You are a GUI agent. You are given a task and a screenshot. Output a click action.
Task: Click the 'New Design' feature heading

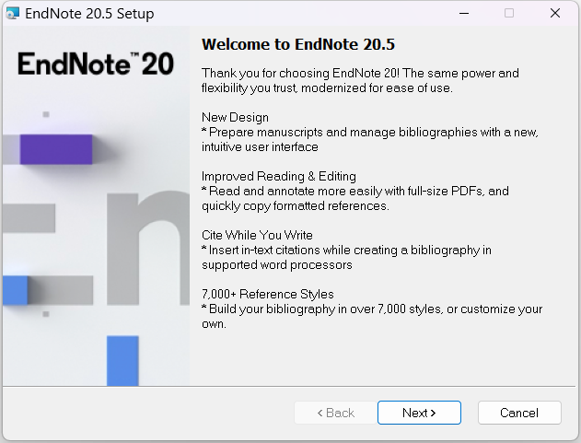click(235, 118)
